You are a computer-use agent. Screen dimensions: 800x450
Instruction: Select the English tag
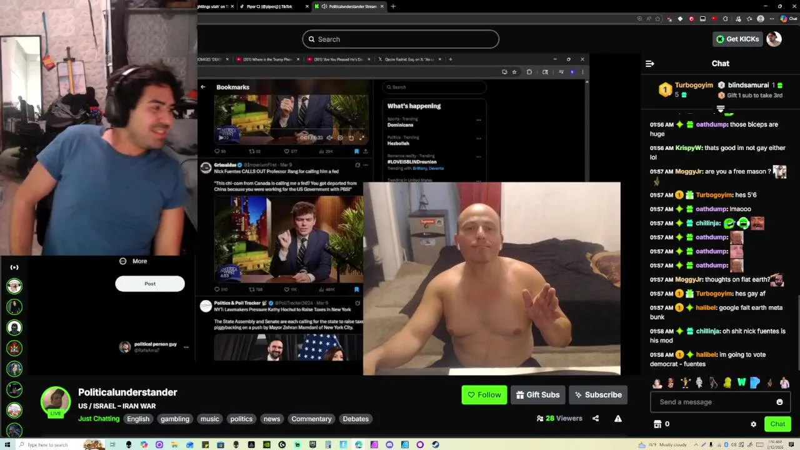(138, 419)
